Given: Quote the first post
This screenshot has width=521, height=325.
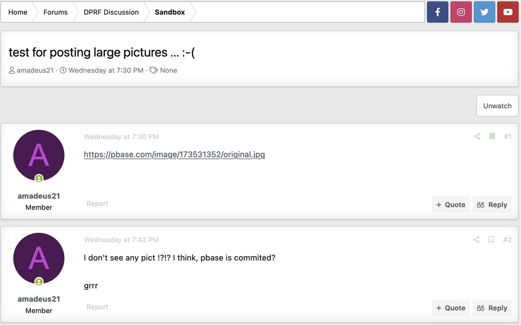Looking at the screenshot, I should click(x=450, y=204).
